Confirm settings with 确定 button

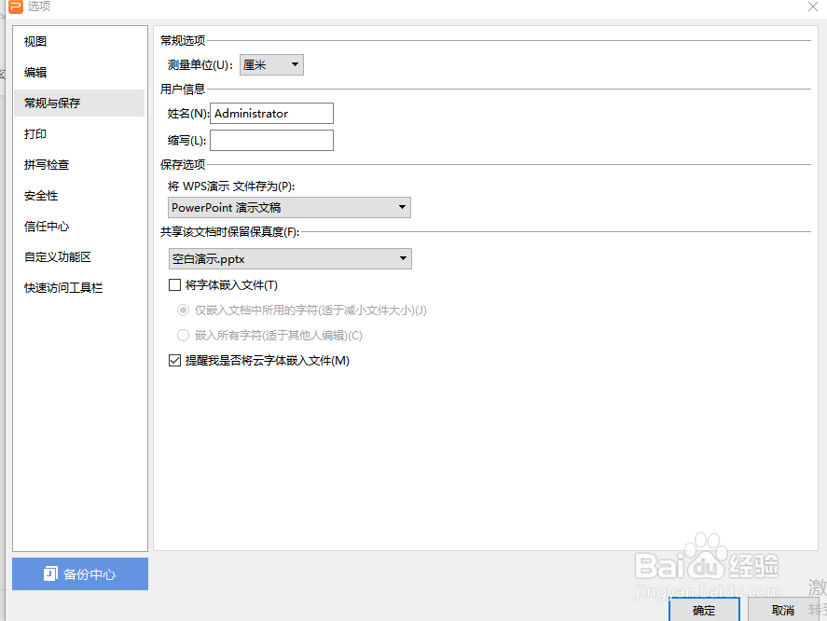tap(704, 610)
